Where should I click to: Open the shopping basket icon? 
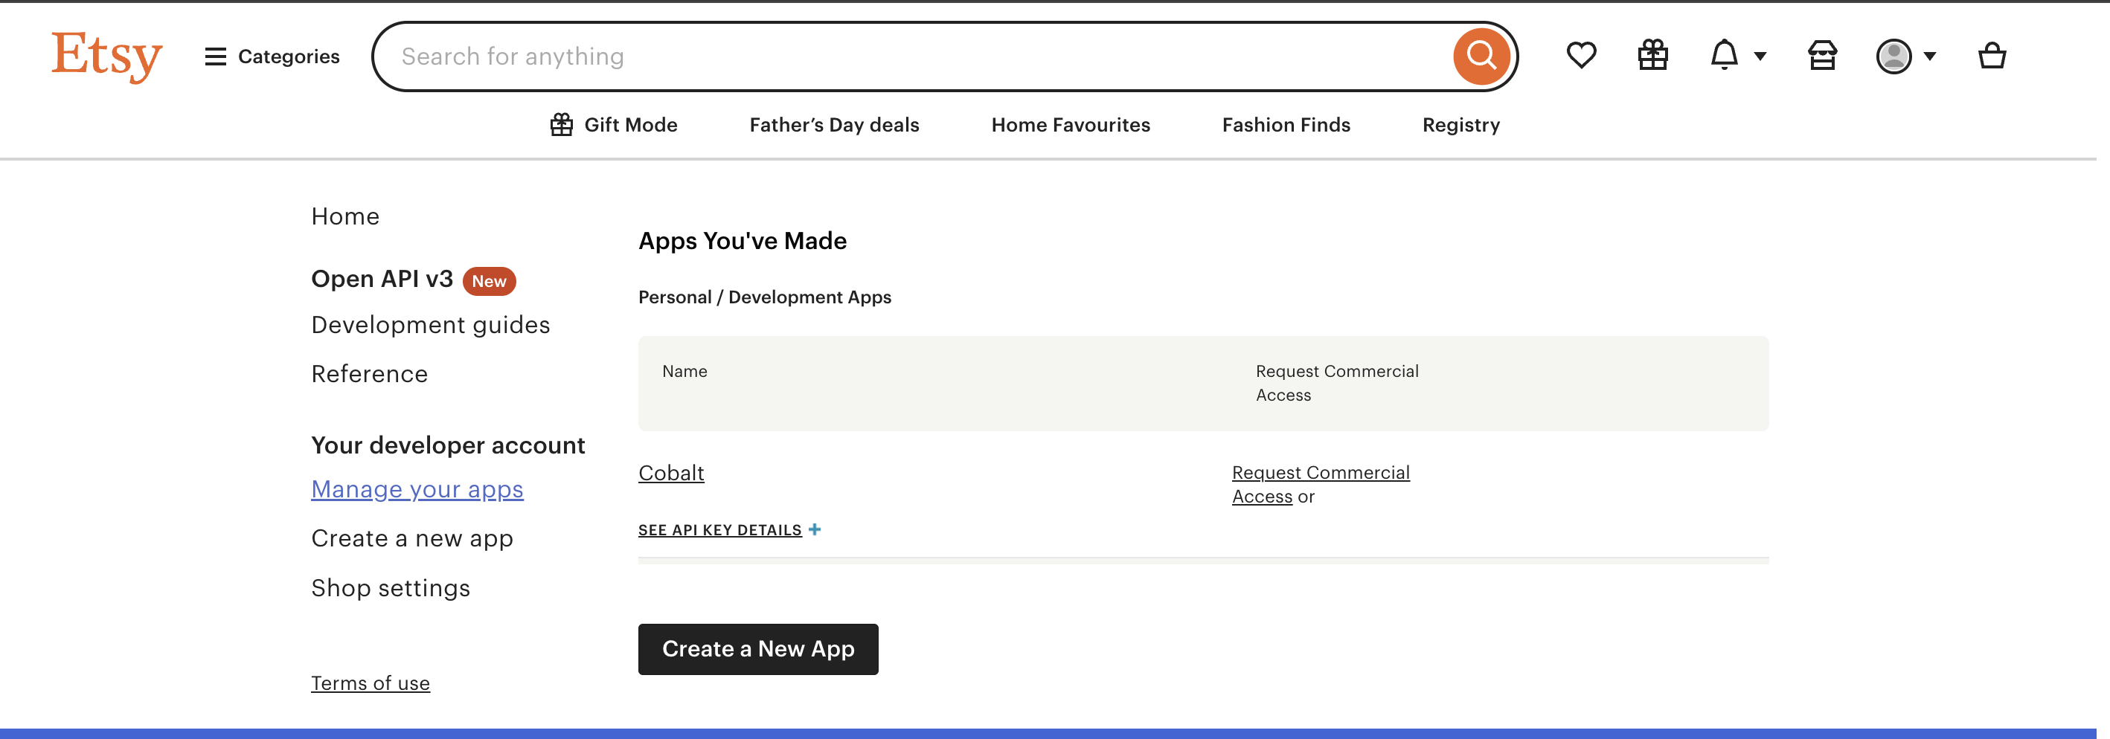click(1991, 56)
